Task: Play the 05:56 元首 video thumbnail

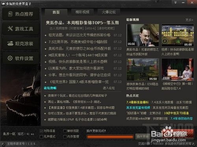Action: pyautogui.click(x=143, y=35)
